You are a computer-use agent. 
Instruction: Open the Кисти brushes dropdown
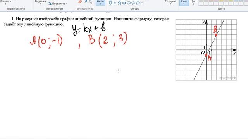[100, 3]
